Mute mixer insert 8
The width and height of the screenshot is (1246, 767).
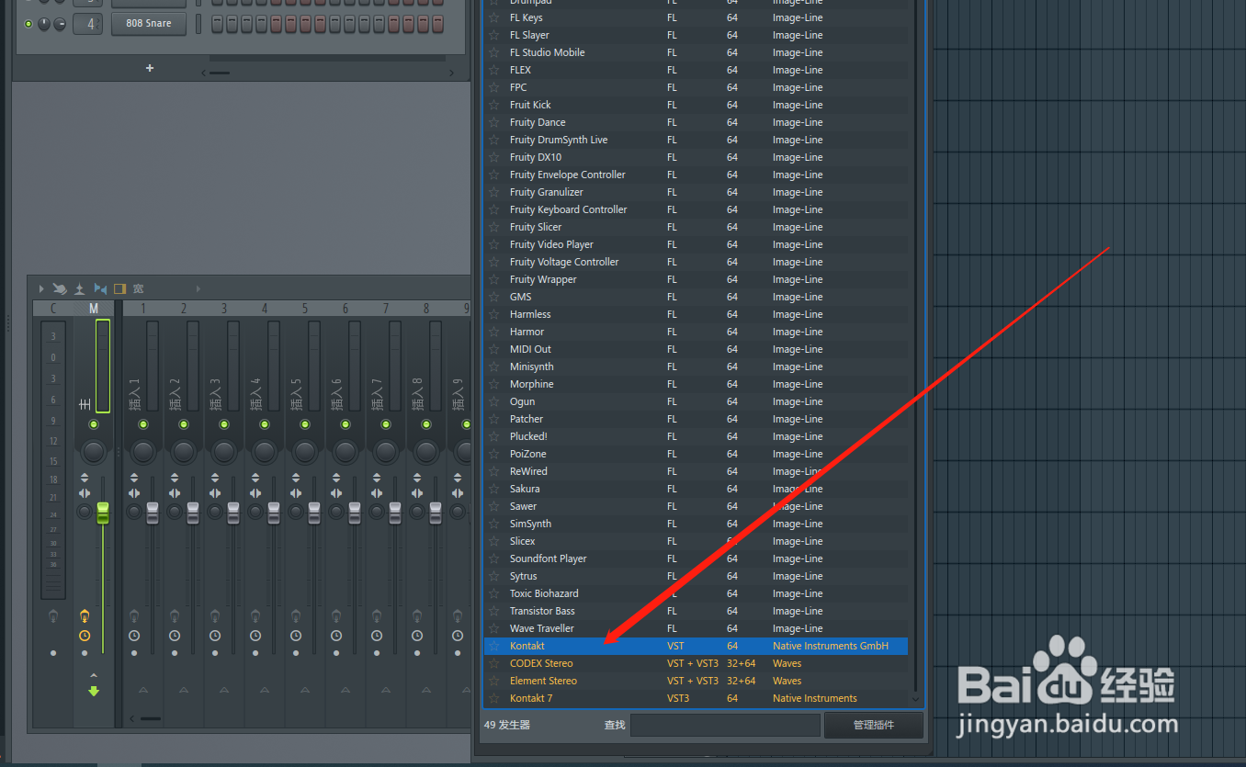tap(426, 424)
